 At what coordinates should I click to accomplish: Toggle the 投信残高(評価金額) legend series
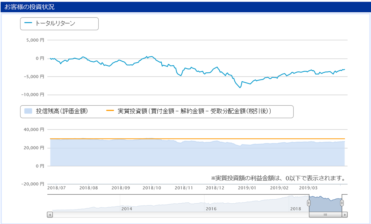point(56,112)
